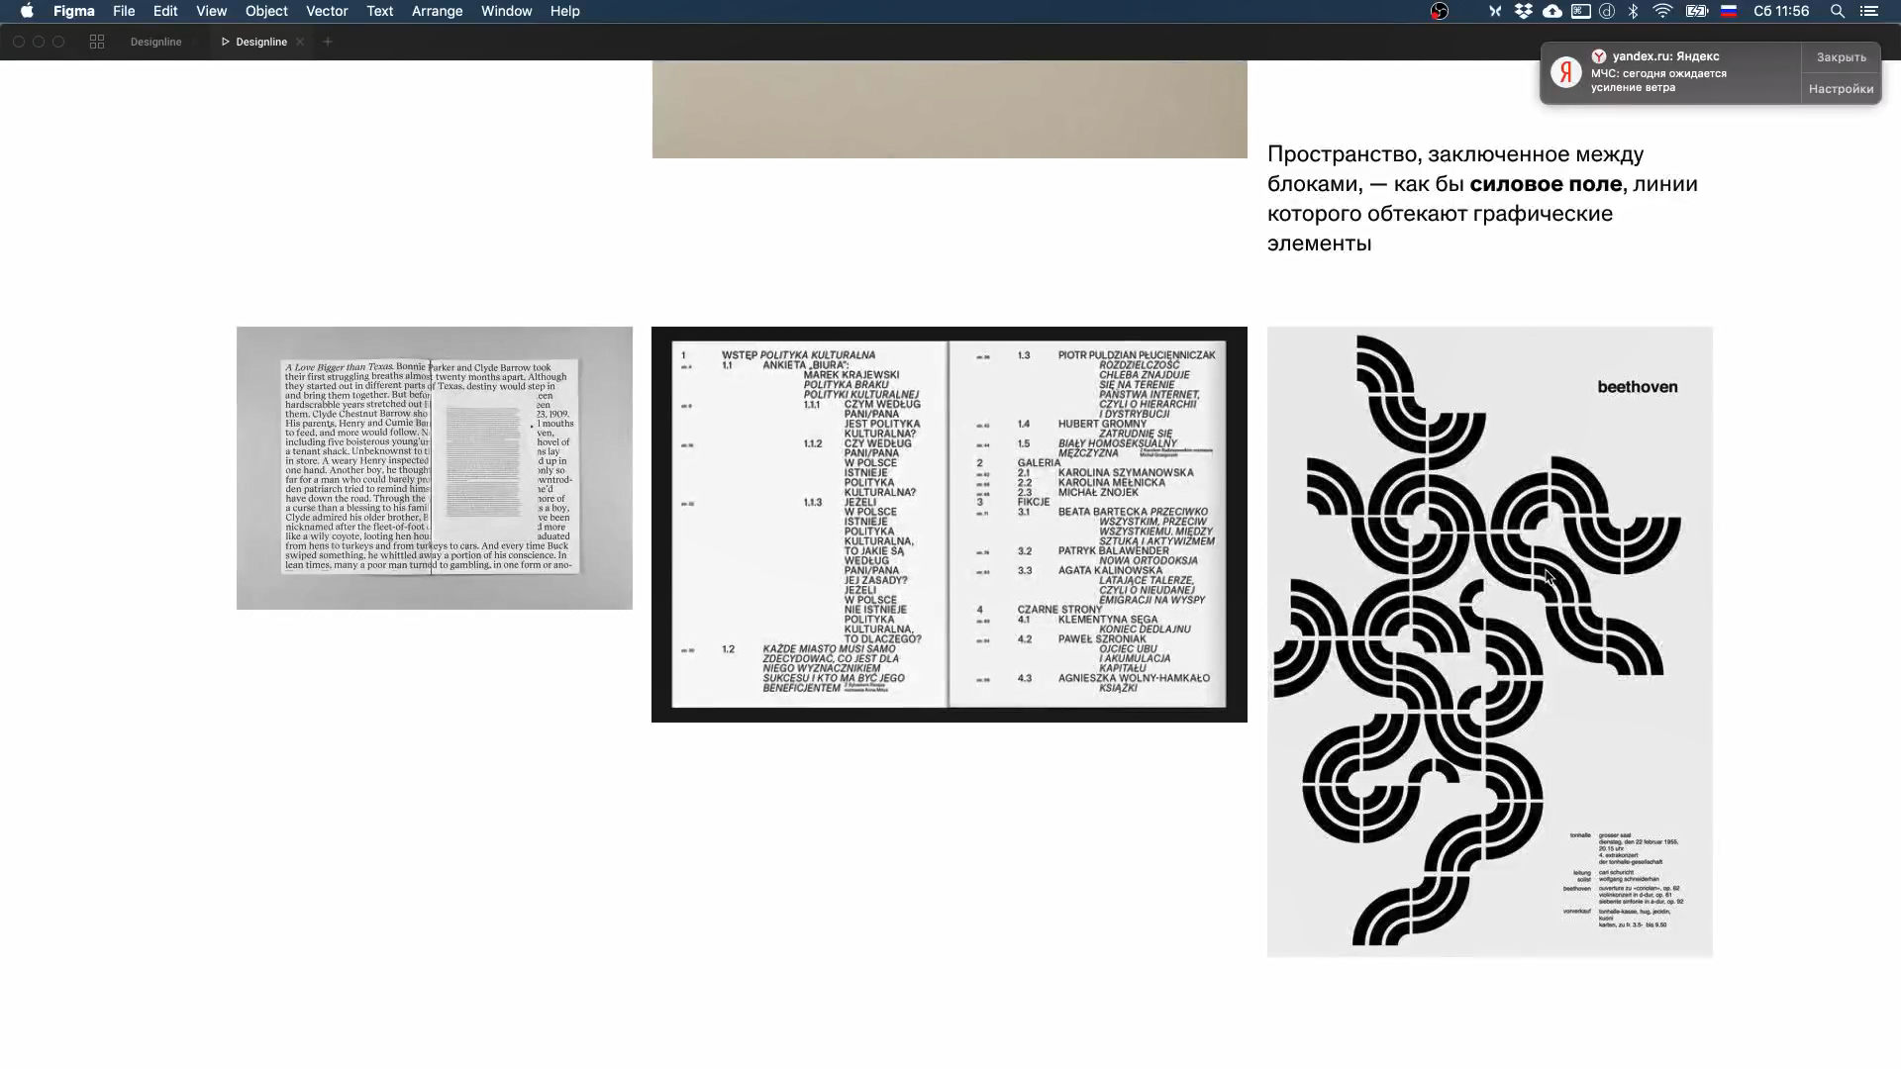Screen dimensions: 1901x1069
Task: Open the Vector menu
Action: [327, 11]
